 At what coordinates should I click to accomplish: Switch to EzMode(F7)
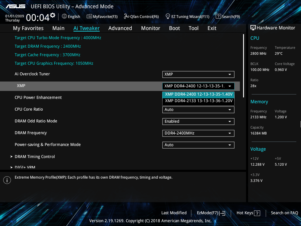click(211, 213)
